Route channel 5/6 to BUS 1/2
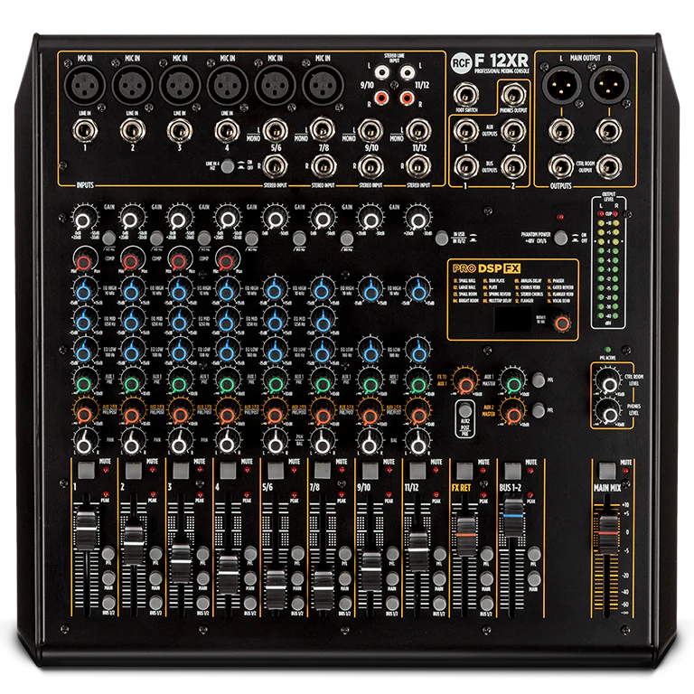The height and width of the screenshot is (694, 694). click(x=298, y=603)
